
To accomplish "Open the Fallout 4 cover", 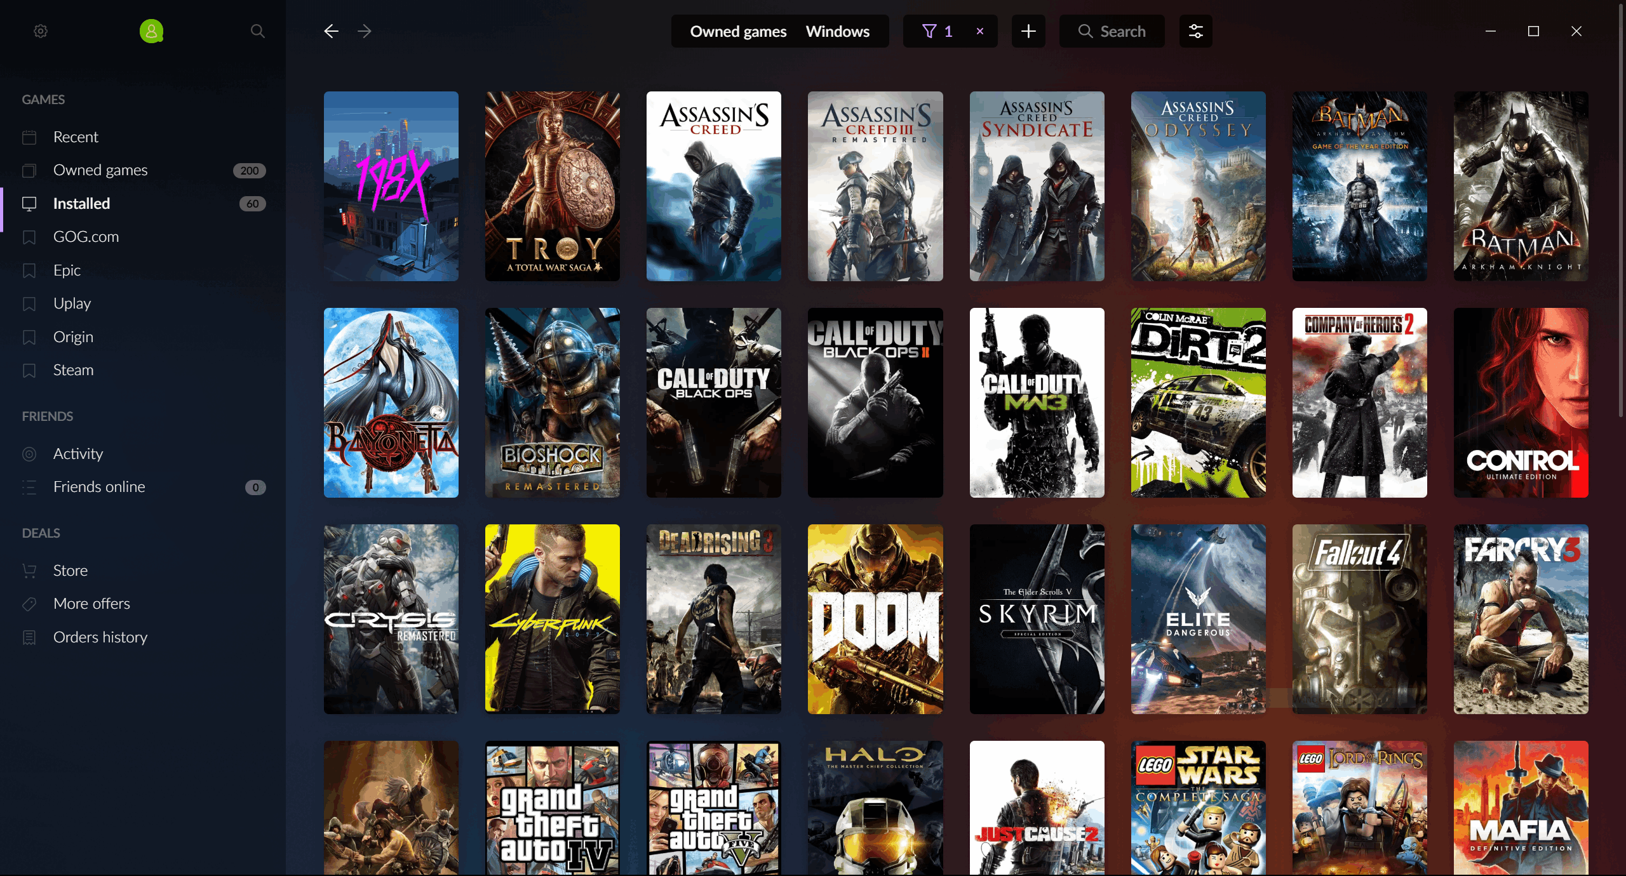I will click(x=1360, y=619).
